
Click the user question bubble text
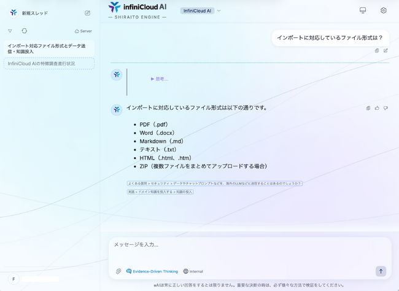330,38
